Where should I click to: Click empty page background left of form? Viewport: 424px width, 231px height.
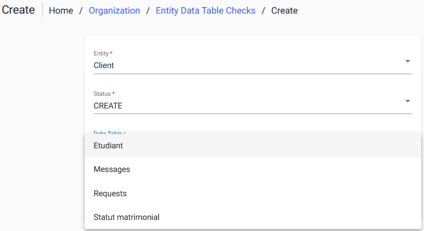[40, 126]
